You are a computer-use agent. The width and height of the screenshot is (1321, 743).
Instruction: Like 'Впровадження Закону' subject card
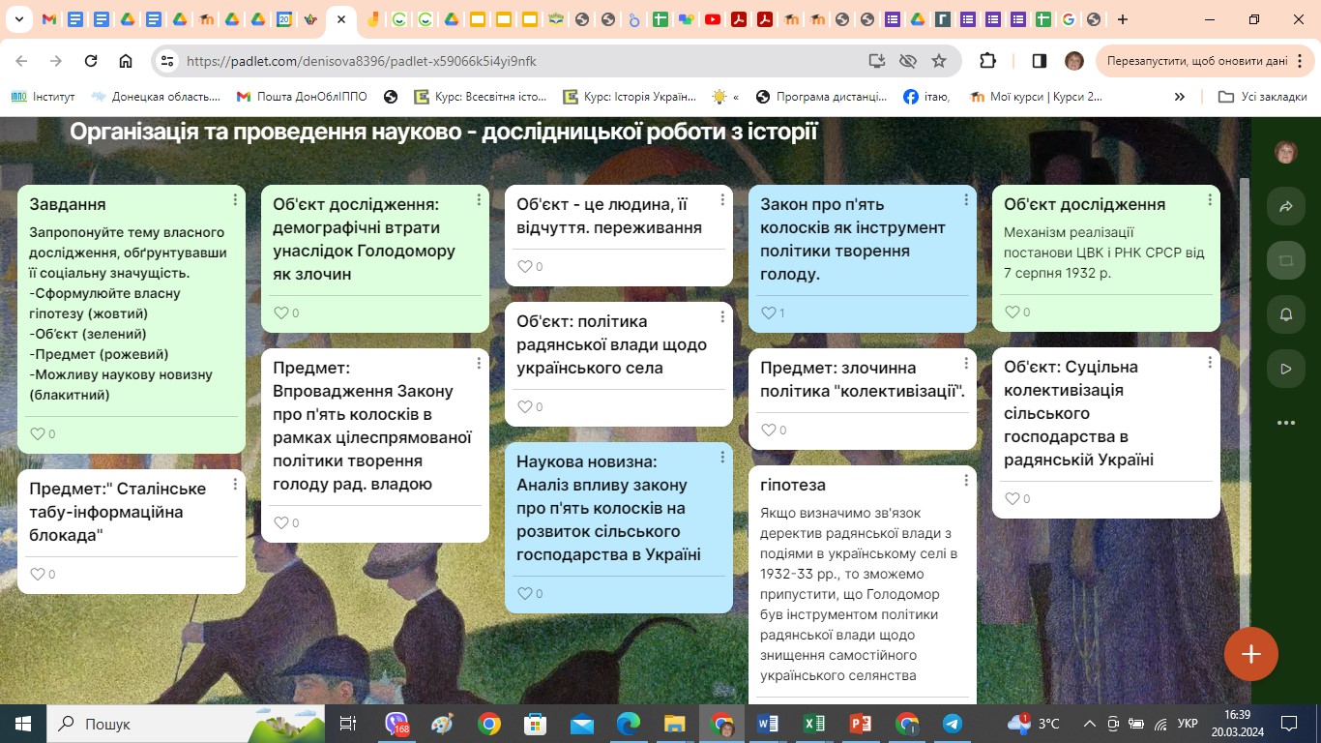pyautogui.click(x=281, y=523)
